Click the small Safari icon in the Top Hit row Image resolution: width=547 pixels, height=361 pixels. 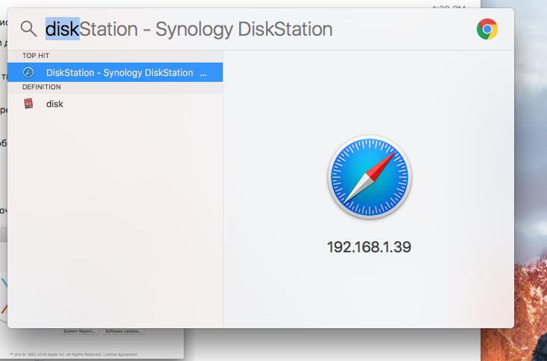pyautogui.click(x=28, y=72)
